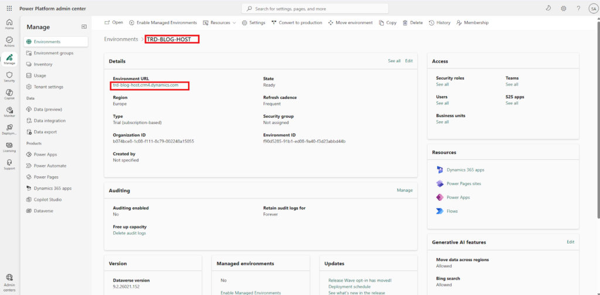Open the trd-blog-host.crm4.dynamics.com URL link
Screen dimensions: 600x295
145,85
